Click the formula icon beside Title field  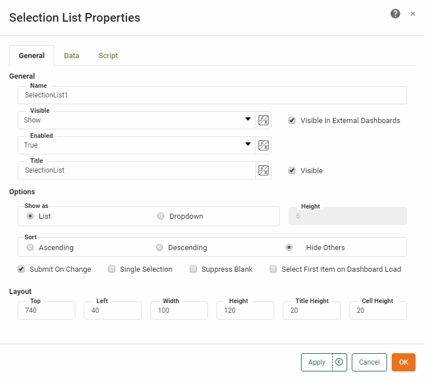(x=263, y=170)
